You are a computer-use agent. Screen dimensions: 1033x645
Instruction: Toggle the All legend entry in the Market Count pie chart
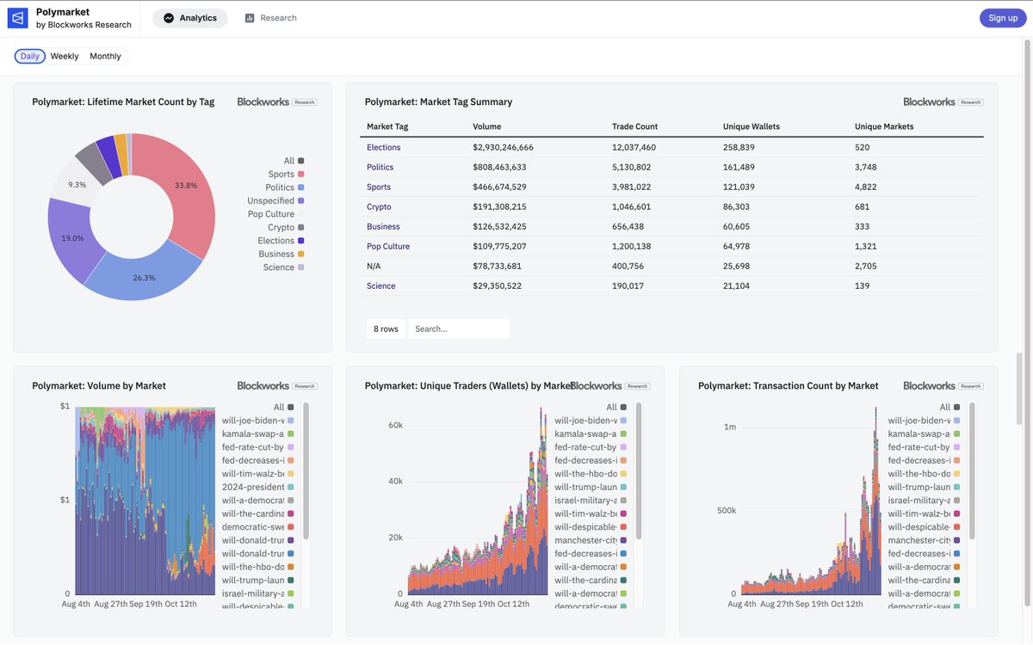point(294,161)
